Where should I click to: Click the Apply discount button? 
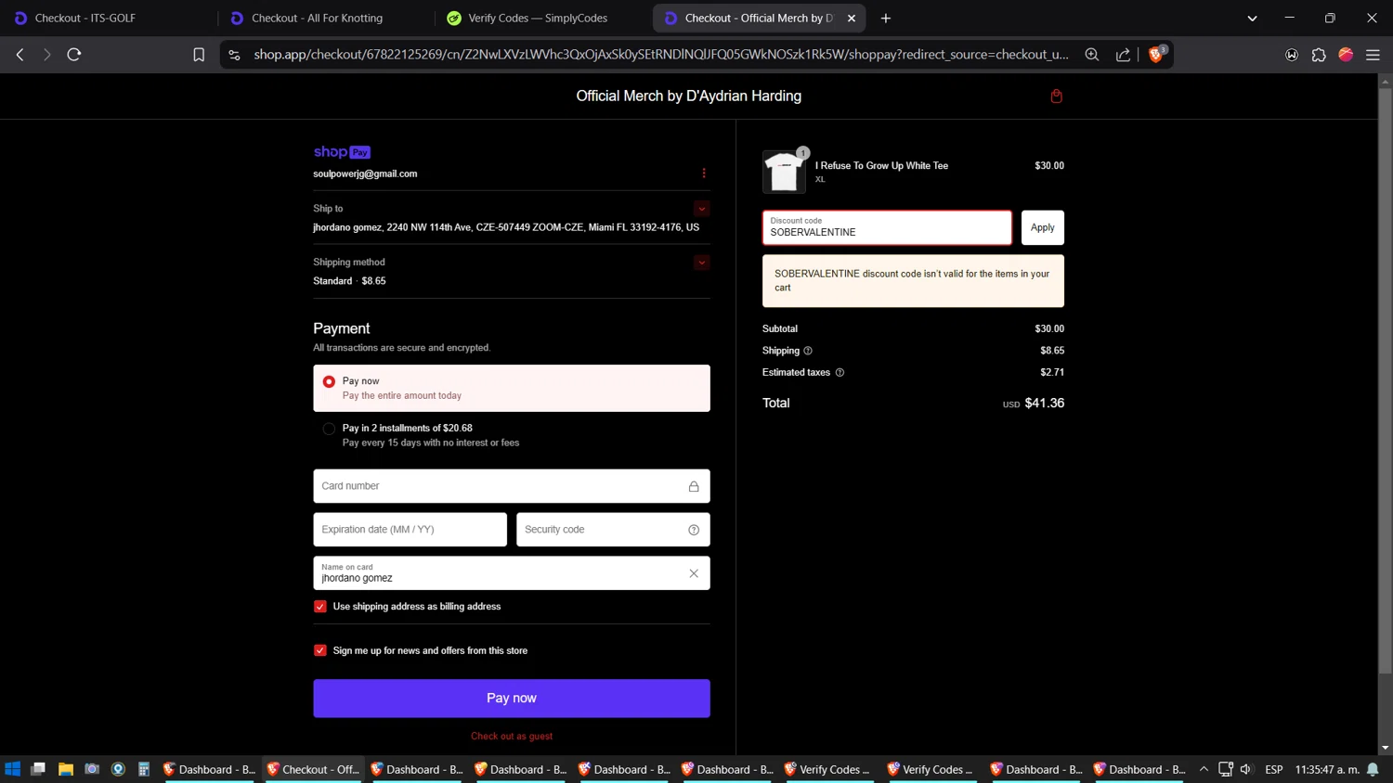[1042, 227]
